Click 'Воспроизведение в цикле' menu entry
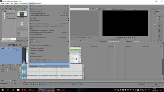The image size is (164, 92). (49, 38)
